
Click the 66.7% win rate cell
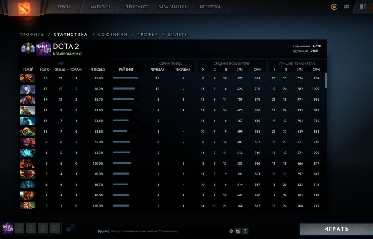(x=99, y=184)
